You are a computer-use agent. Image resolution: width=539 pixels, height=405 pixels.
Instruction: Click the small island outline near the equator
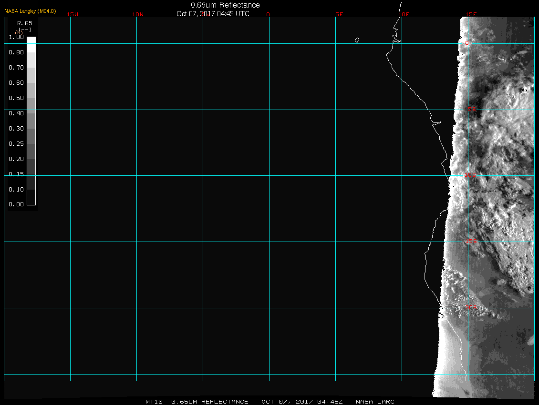point(357,40)
